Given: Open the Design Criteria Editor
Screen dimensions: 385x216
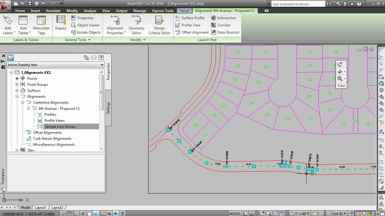Looking at the screenshot, I should (x=159, y=25).
